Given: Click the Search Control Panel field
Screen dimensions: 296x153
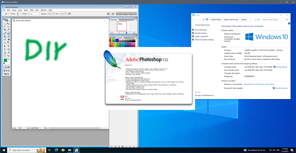Looking at the screenshot, I should click(x=275, y=20).
